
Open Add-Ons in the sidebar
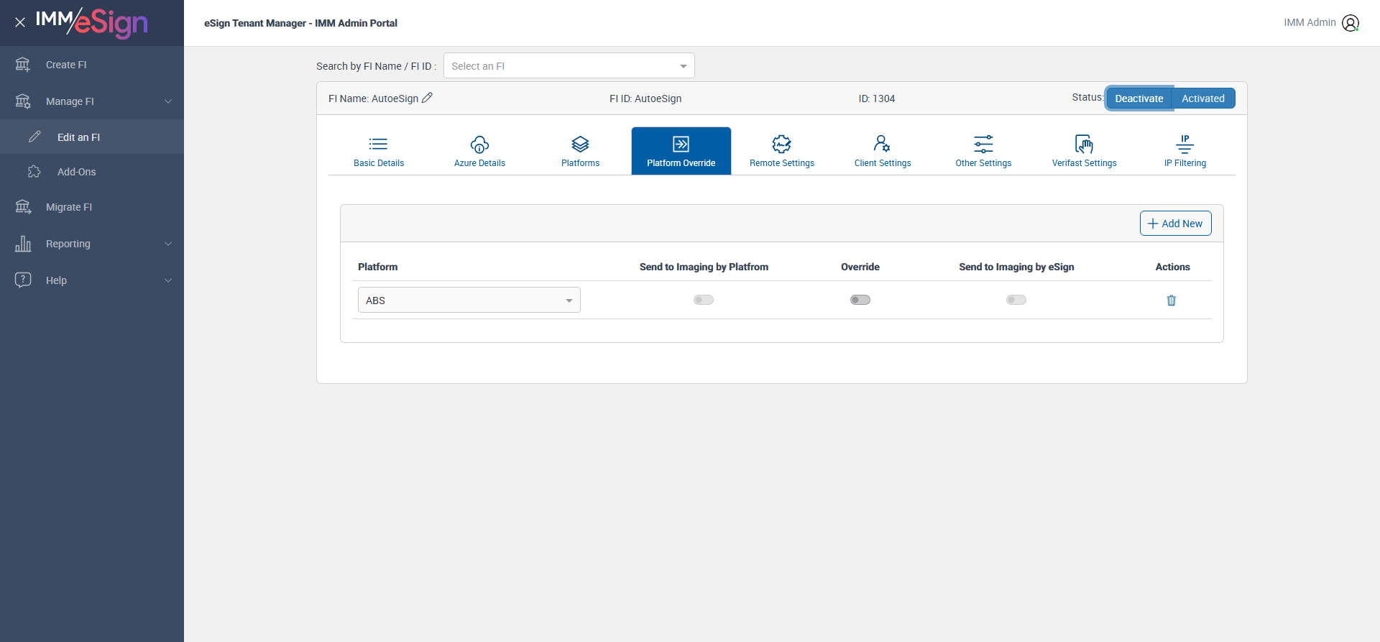(92, 172)
